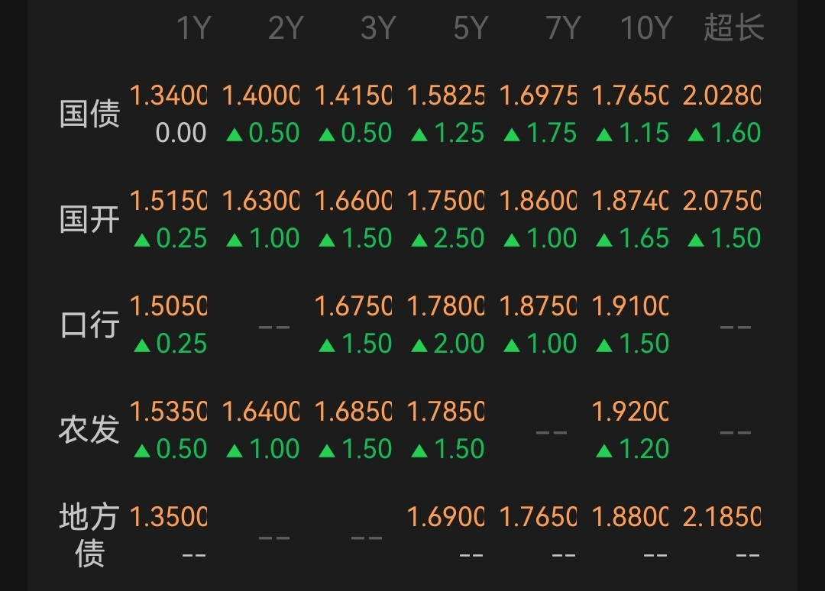
Task: Choose the 超长 column header
Action: [733, 29]
